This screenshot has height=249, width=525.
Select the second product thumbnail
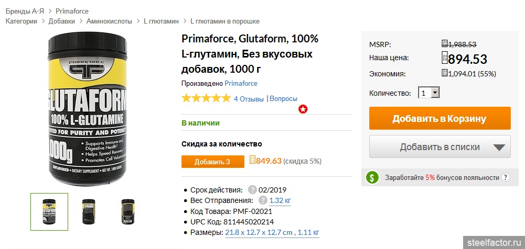89,212
